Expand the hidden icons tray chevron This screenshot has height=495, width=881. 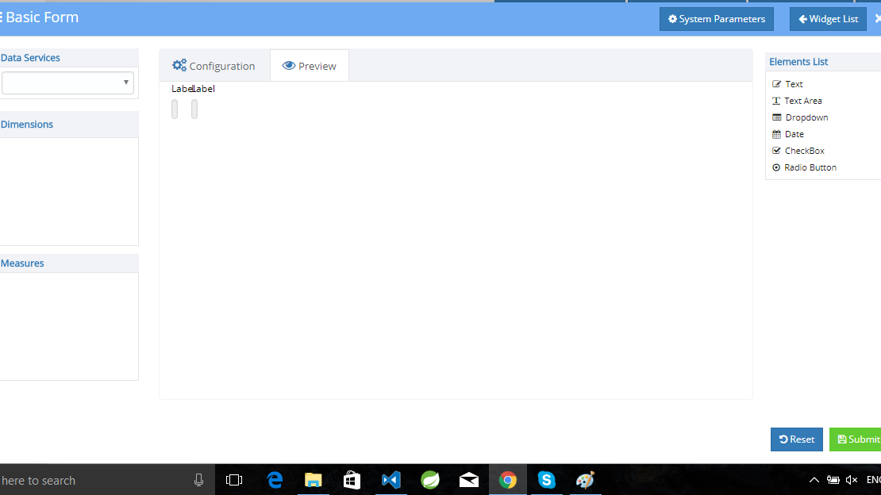coord(814,480)
